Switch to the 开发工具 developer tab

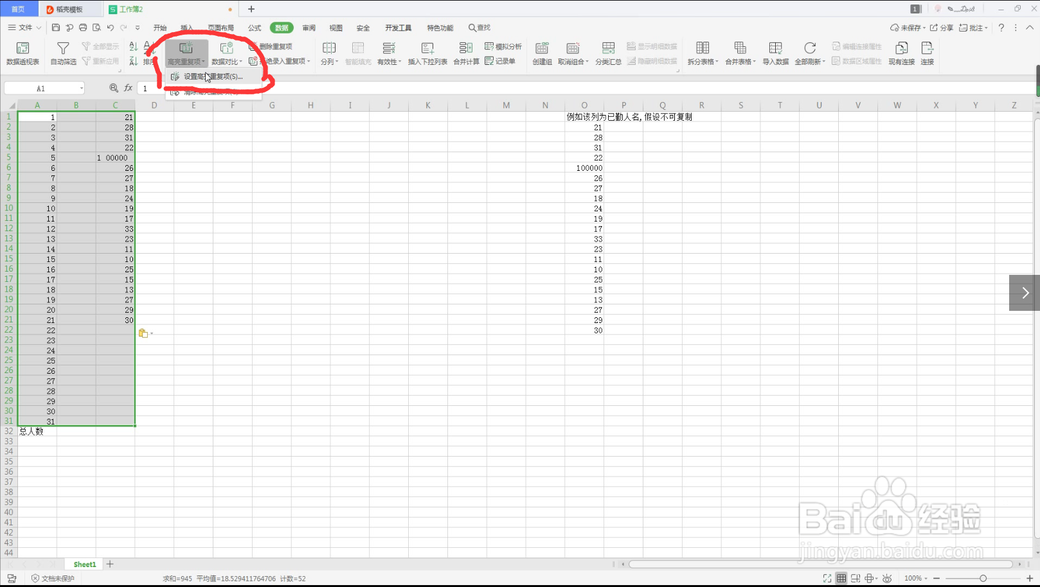pos(398,28)
